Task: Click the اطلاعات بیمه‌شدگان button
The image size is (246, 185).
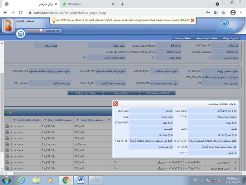Action: (x=158, y=93)
